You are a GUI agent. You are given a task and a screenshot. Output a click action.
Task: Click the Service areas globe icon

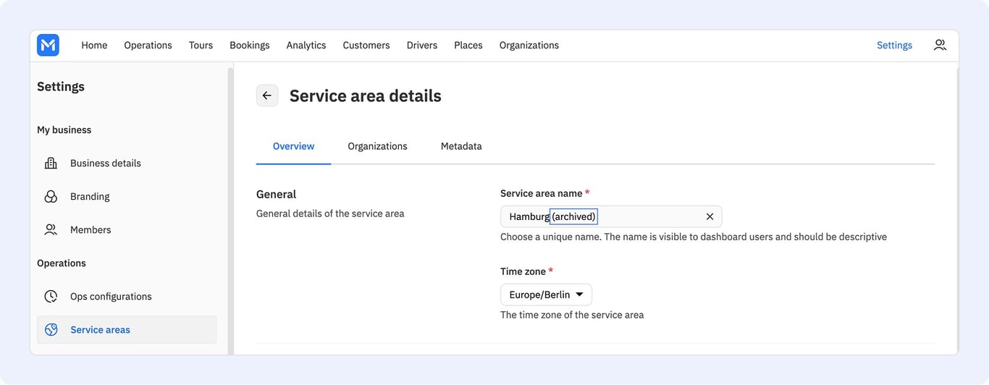click(51, 330)
